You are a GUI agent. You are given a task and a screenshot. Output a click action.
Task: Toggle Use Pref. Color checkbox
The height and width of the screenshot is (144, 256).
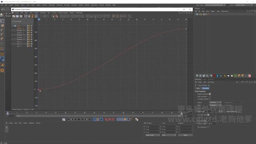click(x=208, y=115)
